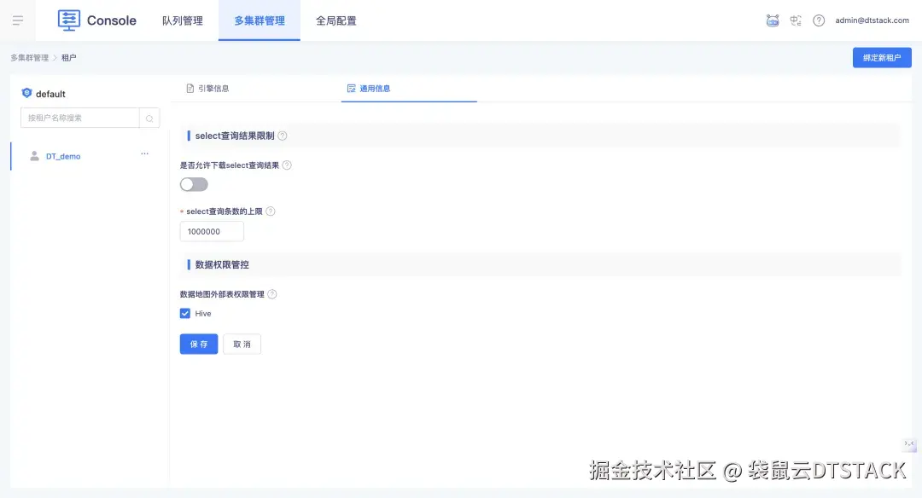Viewport: 922px width, 498px height.
Task: Open the robot assistant icon in top bar
Action: (773, 20)
